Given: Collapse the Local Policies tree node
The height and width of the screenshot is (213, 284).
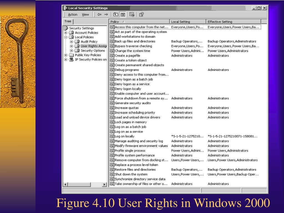Looking at the screenshot, I should [66, 37].
